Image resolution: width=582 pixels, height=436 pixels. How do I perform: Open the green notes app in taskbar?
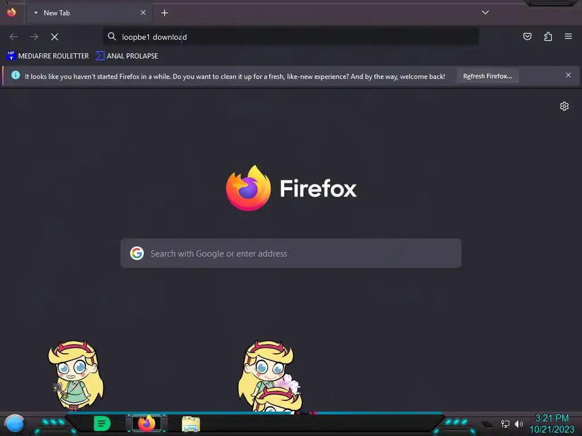click(x=102, y=424)
